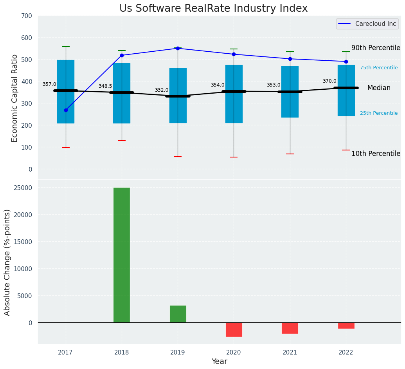The width and height of the screenshot is (405, 369).
Task: Click the 10th Percentile annotation
Action: coord(376,154)
